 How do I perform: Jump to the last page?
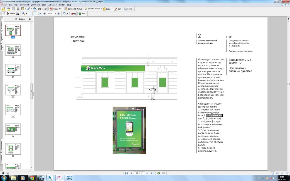coord(152,173)
